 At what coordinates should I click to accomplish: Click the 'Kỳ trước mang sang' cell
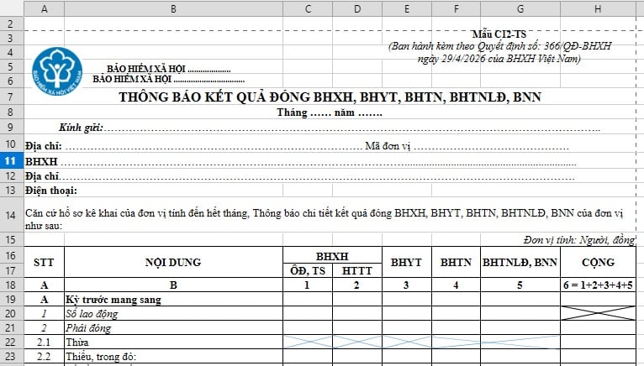pos(173,300)
